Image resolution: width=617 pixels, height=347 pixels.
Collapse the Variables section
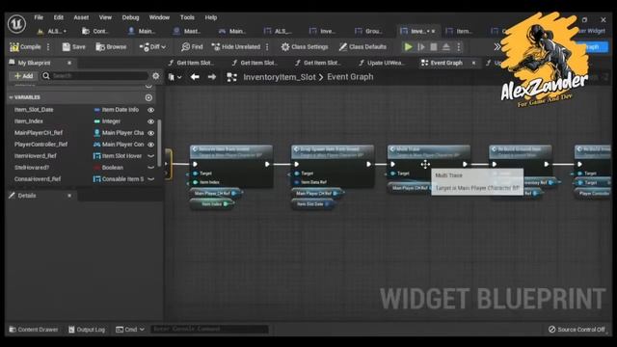(x=11, y=97)
